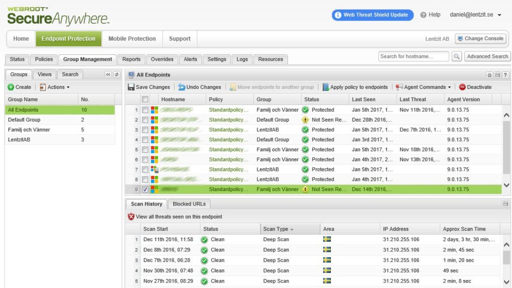This screenshot has width=512, height=288.
Task: Click the scan history scroll up arrow
Action: point(506,244)
